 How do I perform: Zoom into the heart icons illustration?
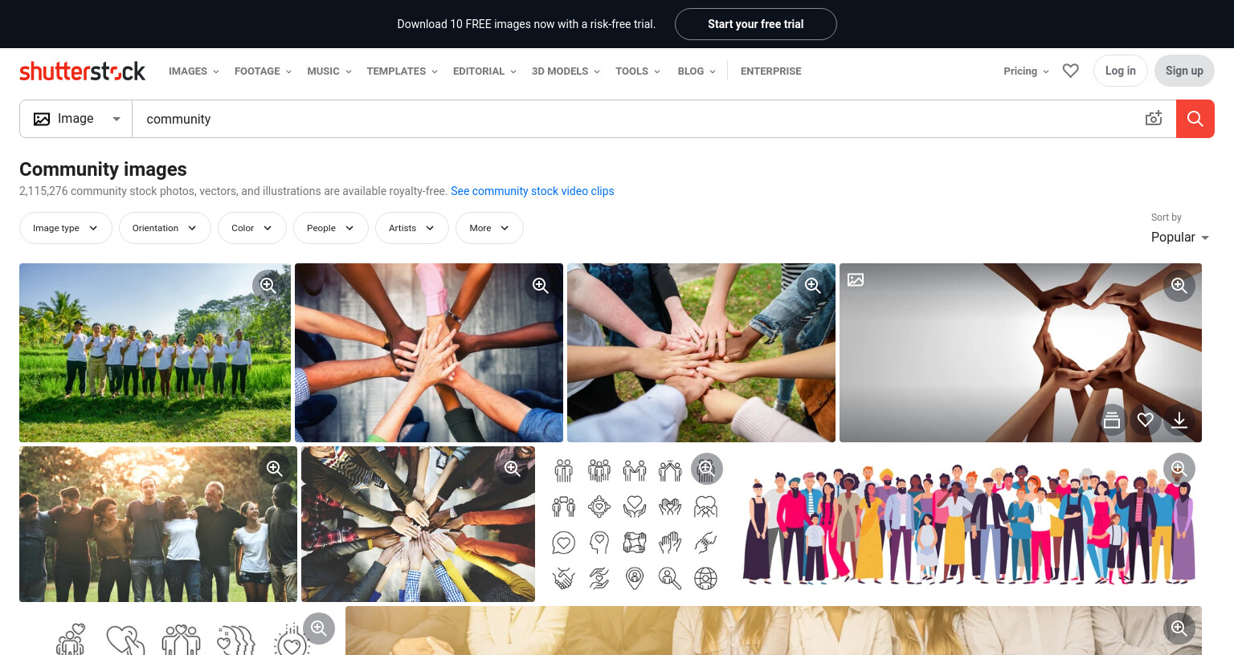[x=319, y=629]
